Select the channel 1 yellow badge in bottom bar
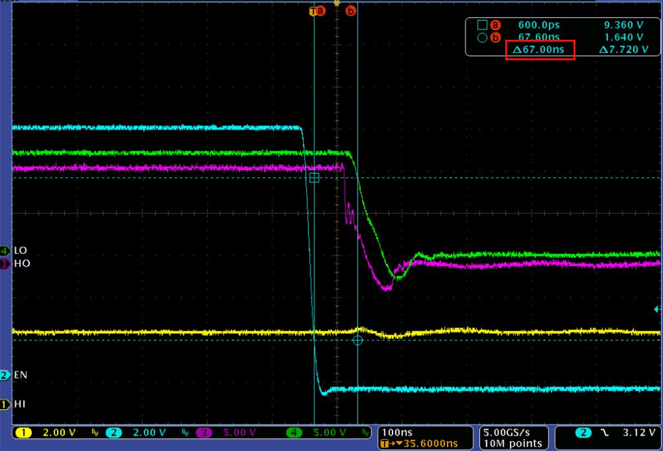Image resolution: width=663 pixels, height=451 pixels. click(23, 433)
